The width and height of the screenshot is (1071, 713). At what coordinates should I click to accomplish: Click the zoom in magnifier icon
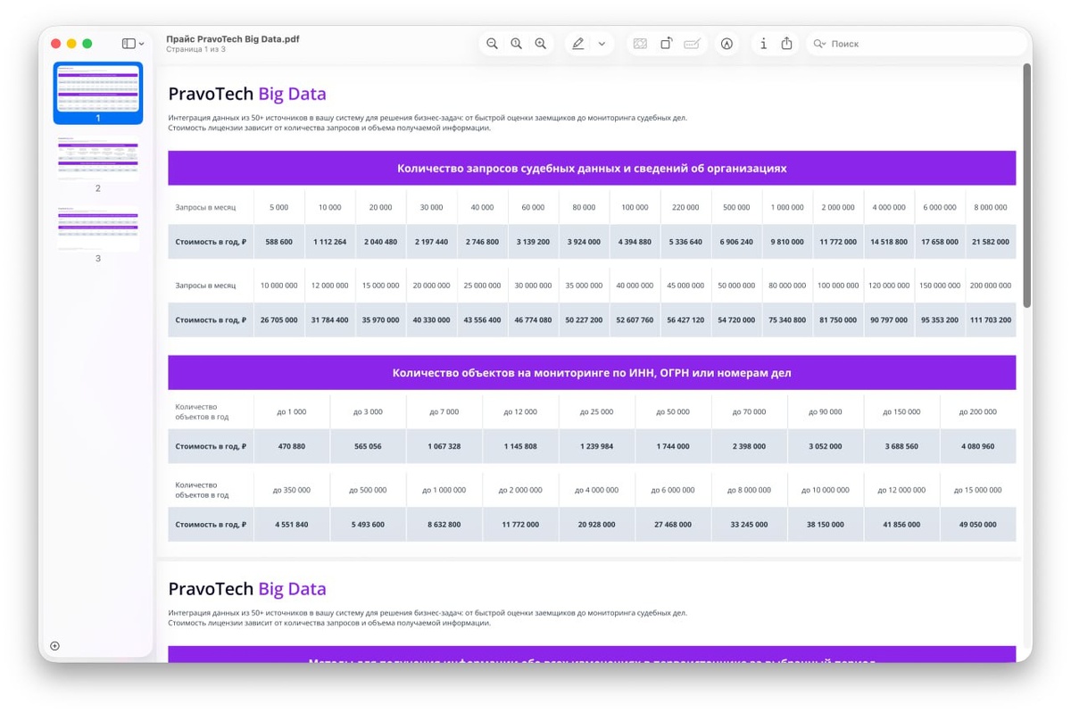(541, 44)
